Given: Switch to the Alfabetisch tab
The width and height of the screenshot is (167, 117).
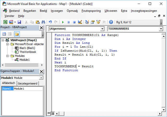Looking at the screenshot, I should tap(9, 83).
